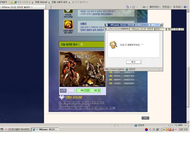Click the yellow security shield tray icon
This screenshot has width=195, height=146.
(x=167, y=130)
